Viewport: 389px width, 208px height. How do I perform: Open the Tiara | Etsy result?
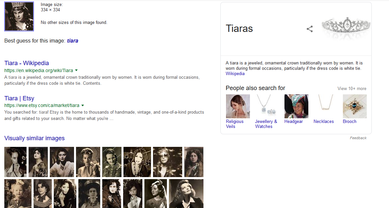[19, 98]
